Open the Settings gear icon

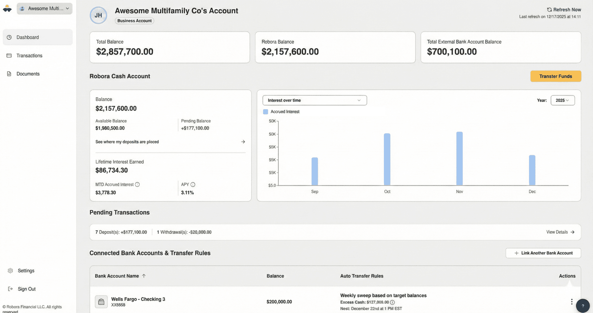tap(10, 270)
